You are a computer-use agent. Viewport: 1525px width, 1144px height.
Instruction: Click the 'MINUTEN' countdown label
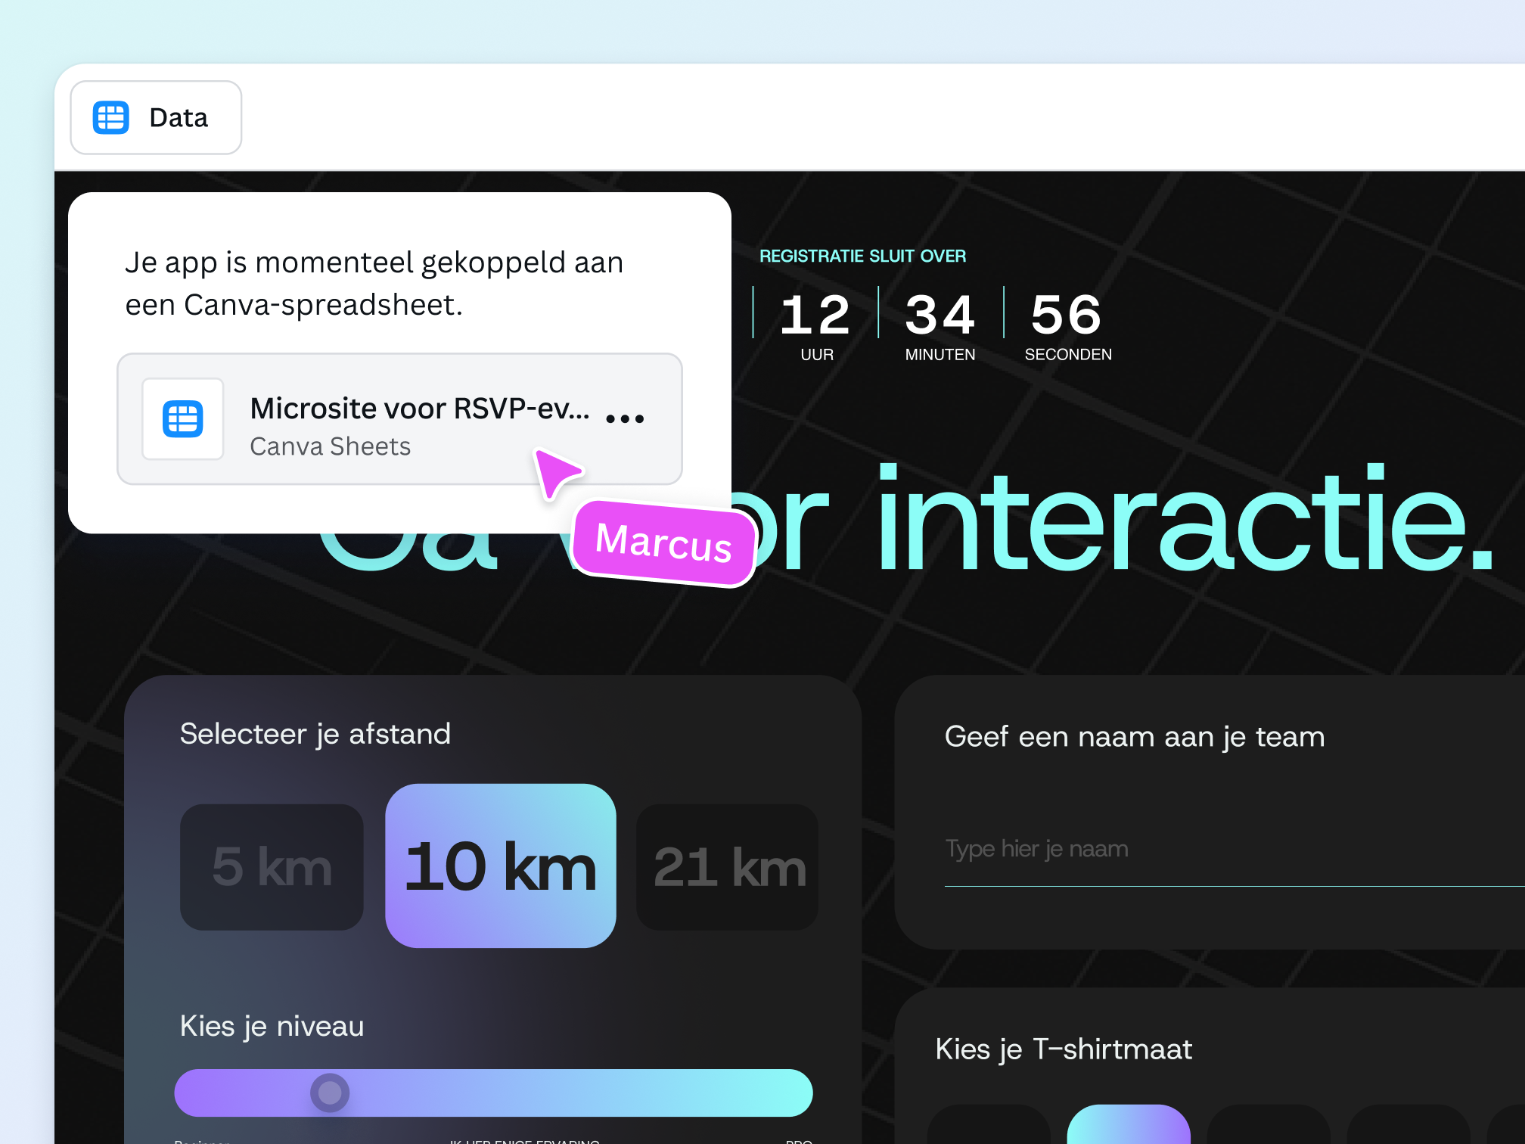click(x=940, y=355)
